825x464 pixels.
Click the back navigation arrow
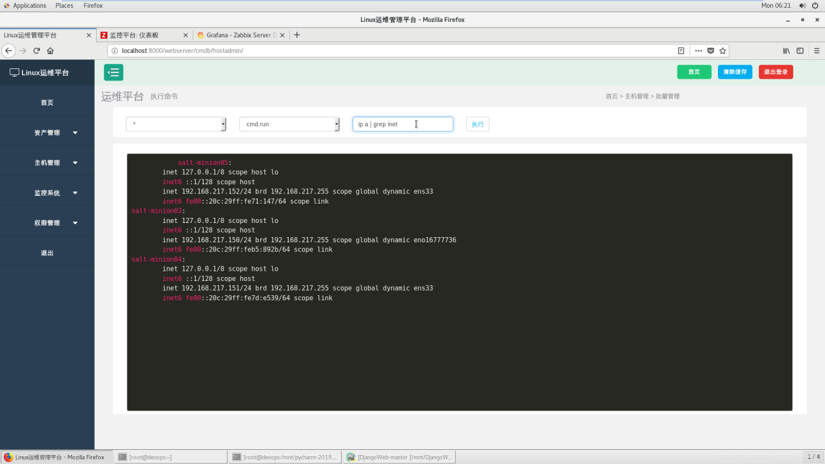pyautogui.click(x=8, y=51)
